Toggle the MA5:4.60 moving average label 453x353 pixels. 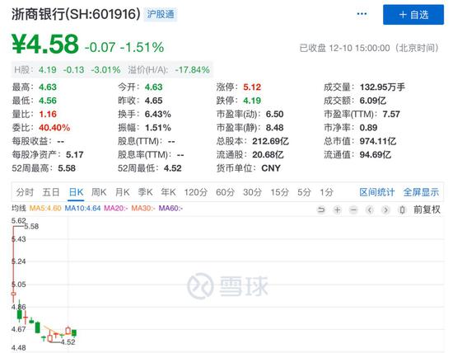(45, 208)
